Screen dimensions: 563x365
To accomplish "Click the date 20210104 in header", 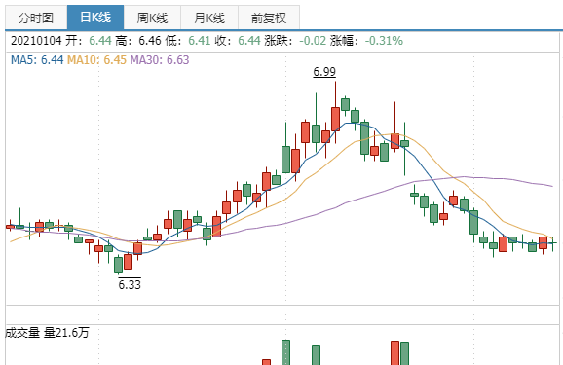I will click(36, 41).
